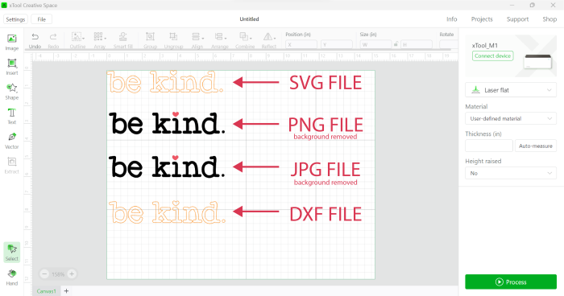Viewport: 564px width, 296px height.
Task: Open Arrange order options
Action: [220, 40]
